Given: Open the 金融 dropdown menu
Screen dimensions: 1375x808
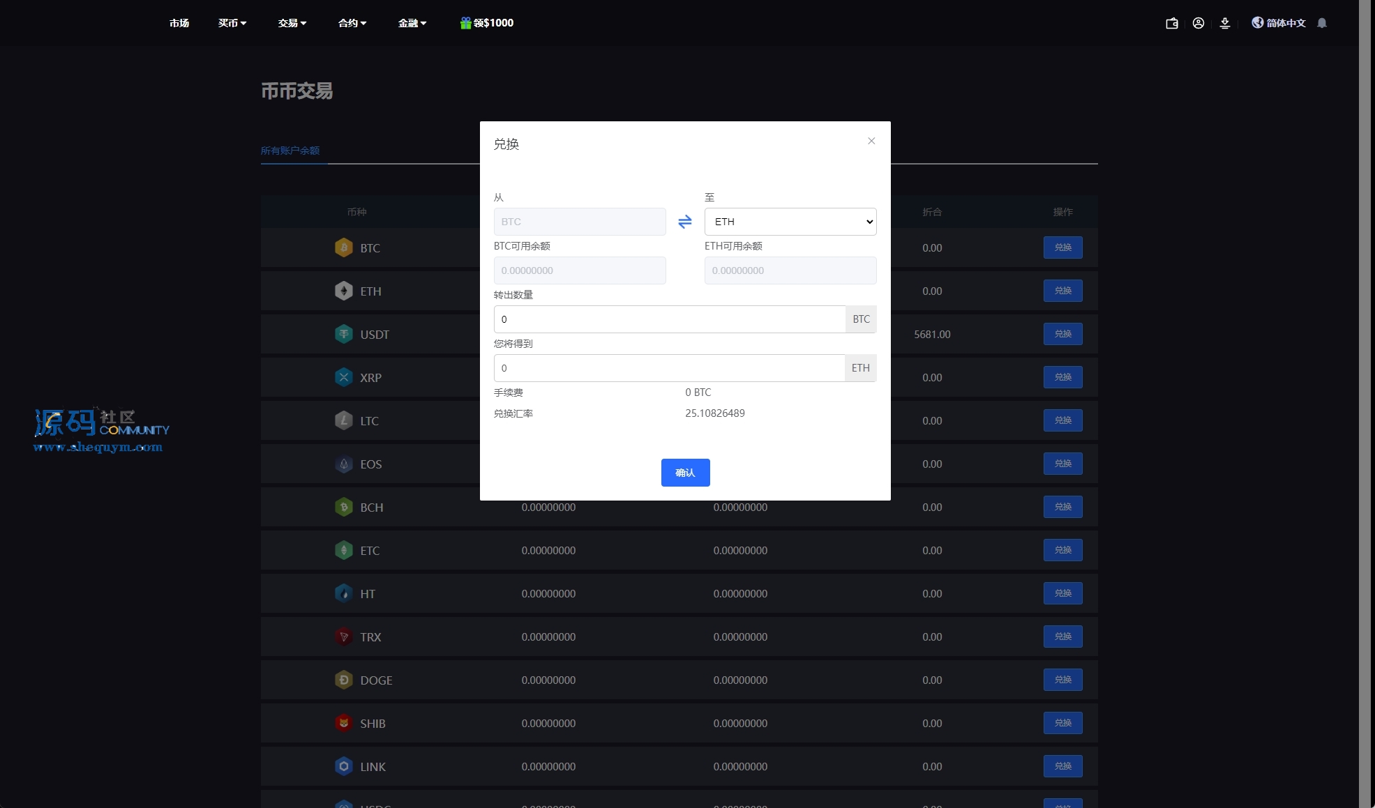Looking at the screenshot, I should pos(412,23).
